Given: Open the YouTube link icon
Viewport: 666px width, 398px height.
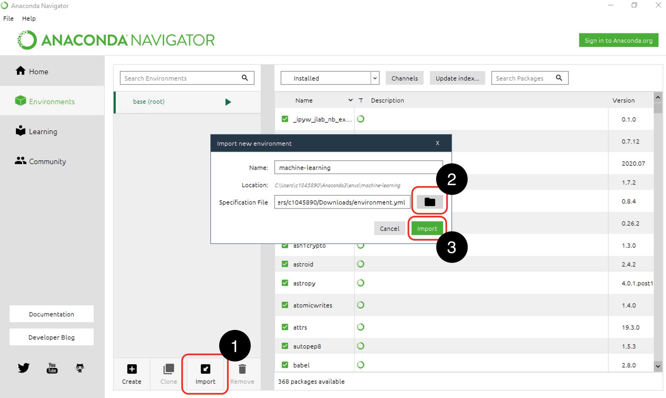Looking at the screenshot, I should click(52, 368).
